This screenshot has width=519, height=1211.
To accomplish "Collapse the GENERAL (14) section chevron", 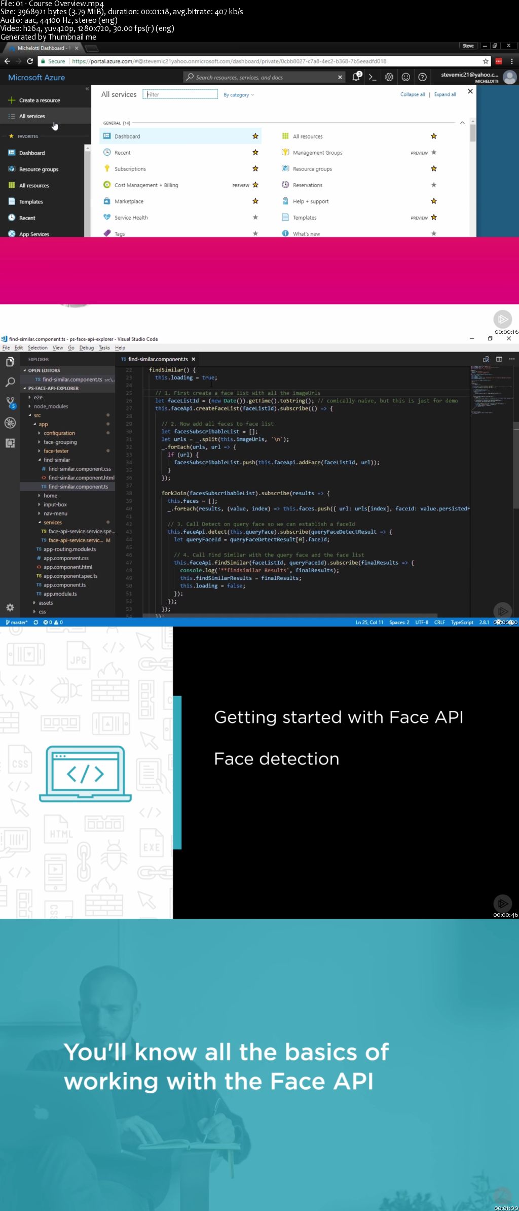I will (x=462, y=123).
